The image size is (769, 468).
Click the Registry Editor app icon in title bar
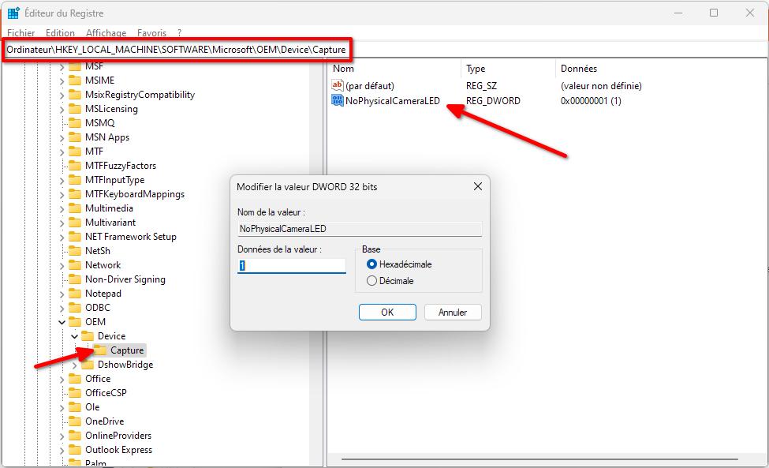[x=13, y=13]
